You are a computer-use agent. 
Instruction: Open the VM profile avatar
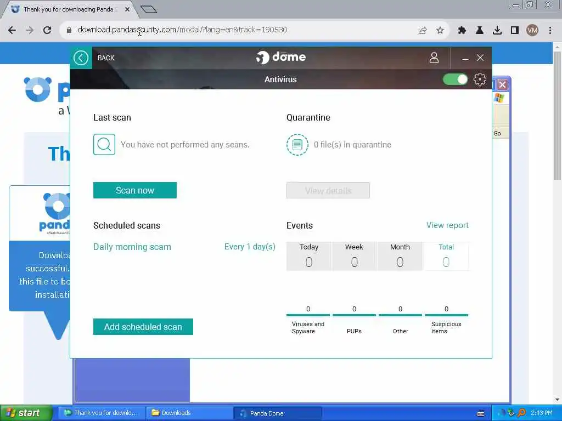tap(532, 30)
